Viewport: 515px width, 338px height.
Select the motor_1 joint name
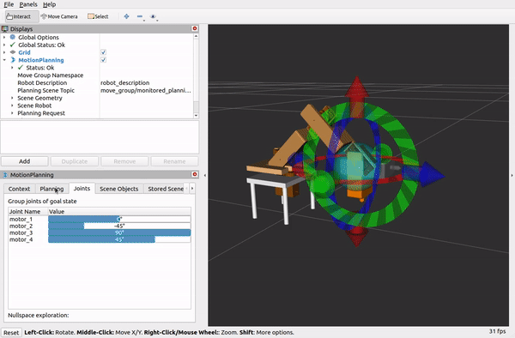coord(21,219)
